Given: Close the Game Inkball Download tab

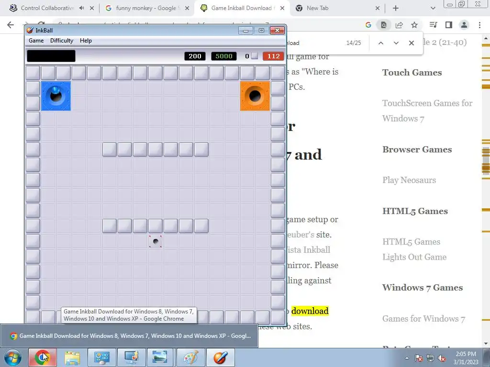Looking at the screenshot, I should 282,8.
